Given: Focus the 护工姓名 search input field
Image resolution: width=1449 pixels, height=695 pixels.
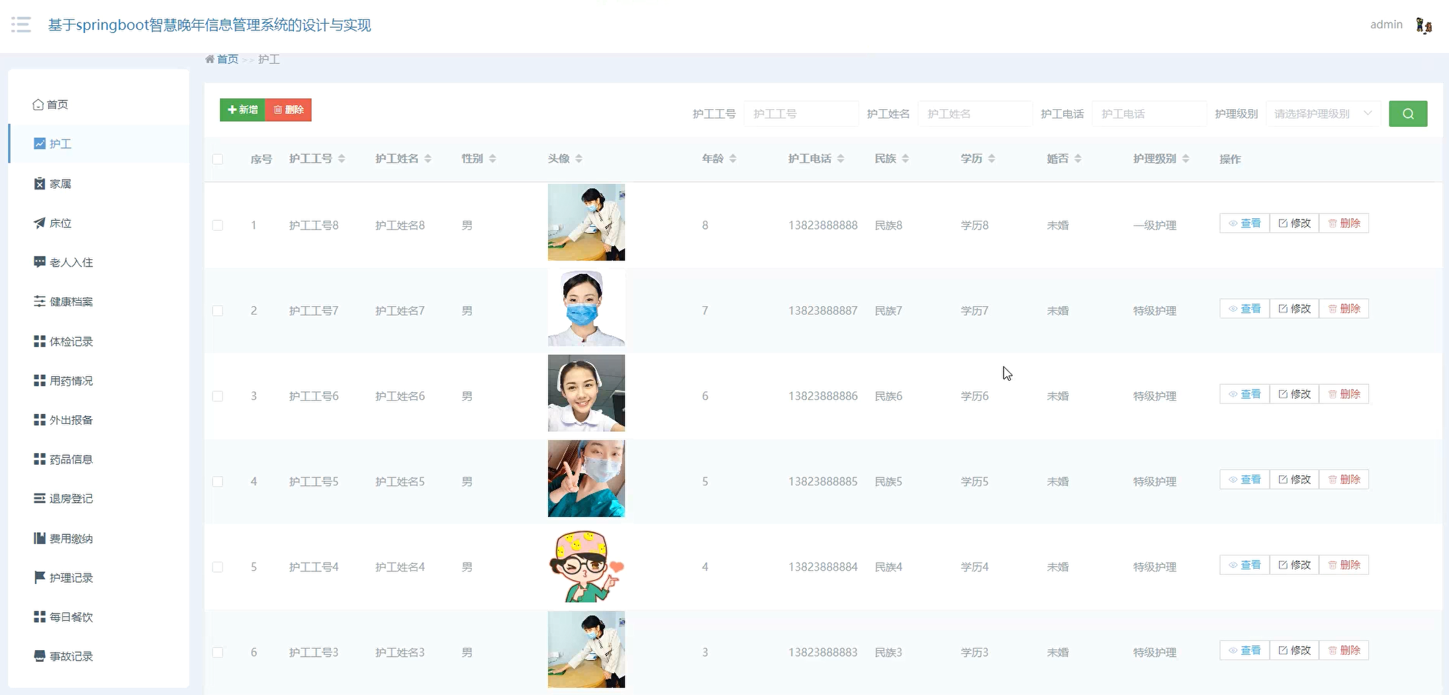Looking at the screenshot, I should point(974,114).
